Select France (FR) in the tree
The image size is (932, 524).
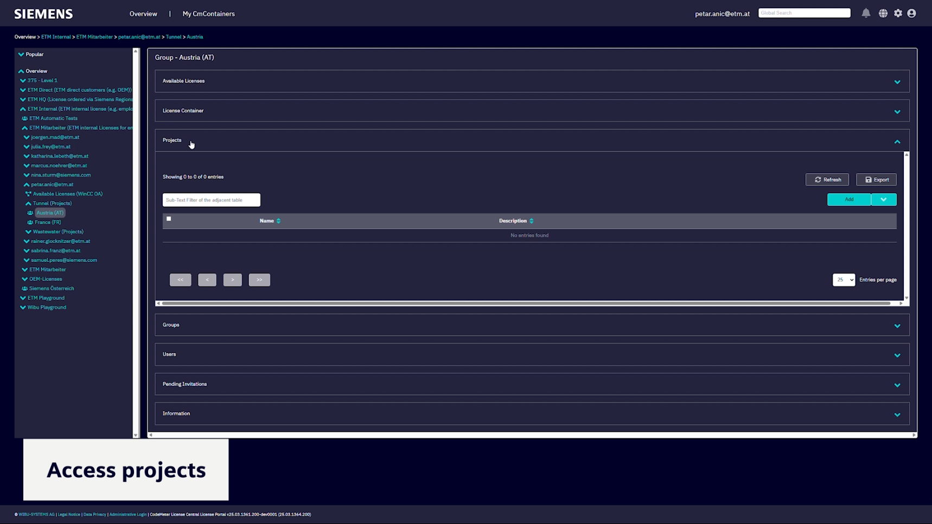(48, 222)
